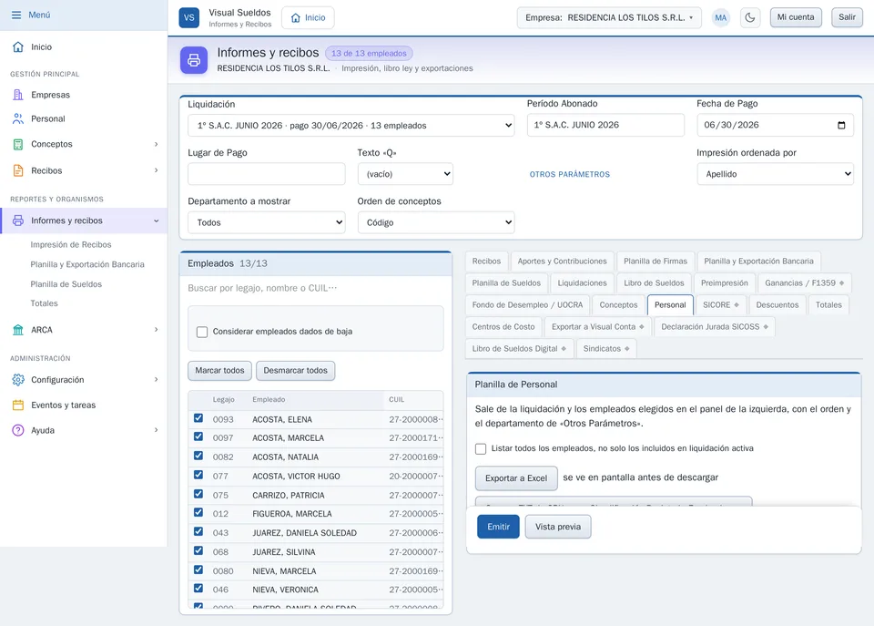
Task: Open Departamento a mostrar dropdown
Action: tap(267, 222)
